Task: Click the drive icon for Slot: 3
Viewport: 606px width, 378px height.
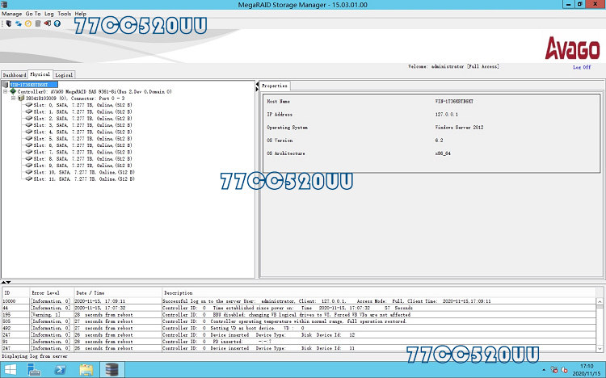Action: coord(28,125)
